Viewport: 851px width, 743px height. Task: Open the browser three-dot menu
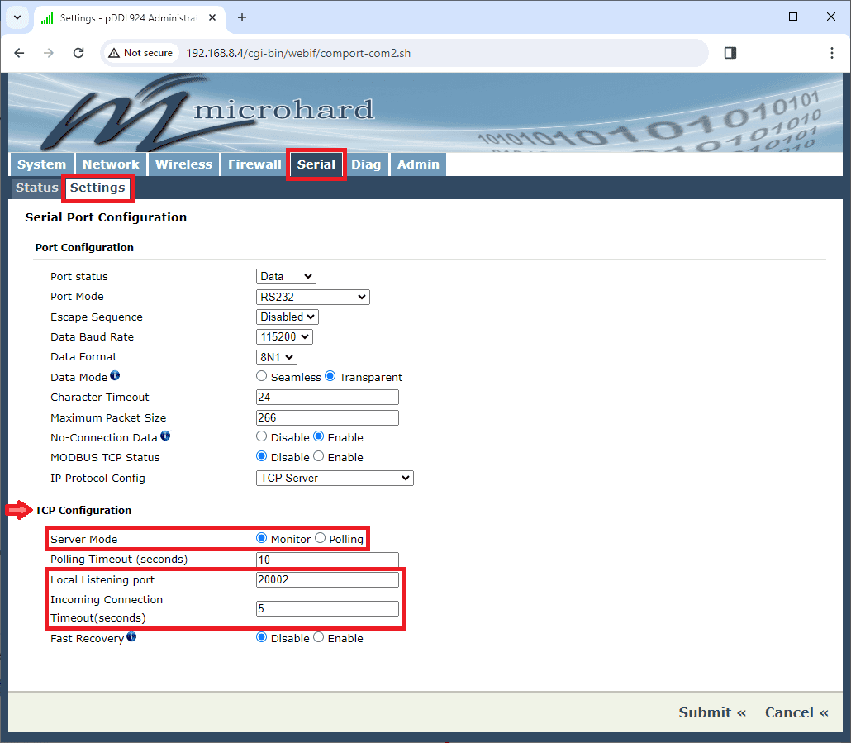tap(831, 53)
